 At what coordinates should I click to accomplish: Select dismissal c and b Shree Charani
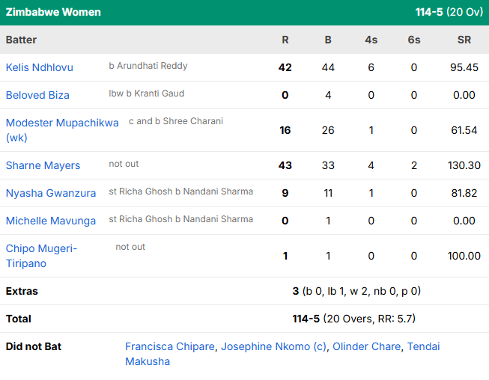coord(176,121)
